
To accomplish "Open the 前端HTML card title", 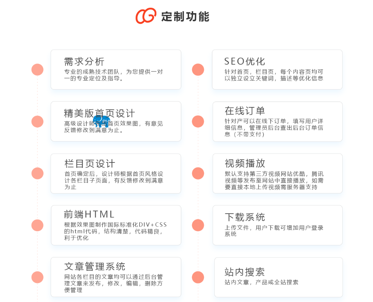I will point(89,214).
